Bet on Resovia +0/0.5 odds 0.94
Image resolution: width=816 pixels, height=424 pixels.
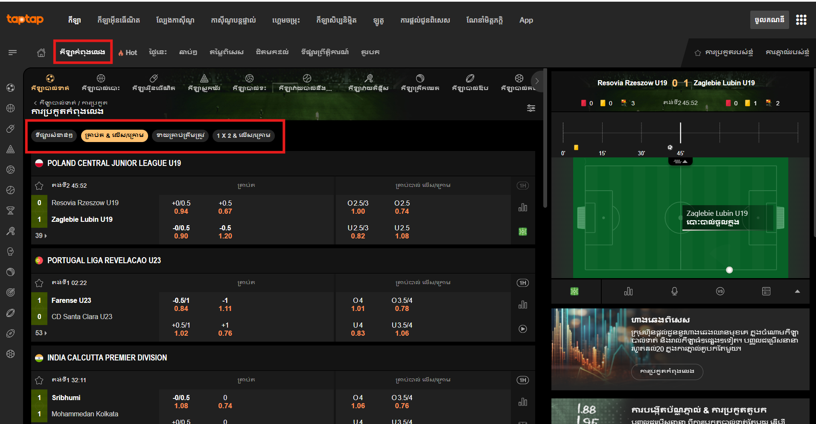(181, 207)
